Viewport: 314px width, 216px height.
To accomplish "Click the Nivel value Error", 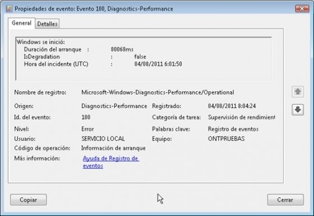I will coord(87,129).
